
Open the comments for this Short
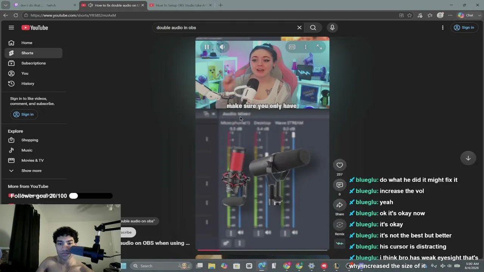340,185
